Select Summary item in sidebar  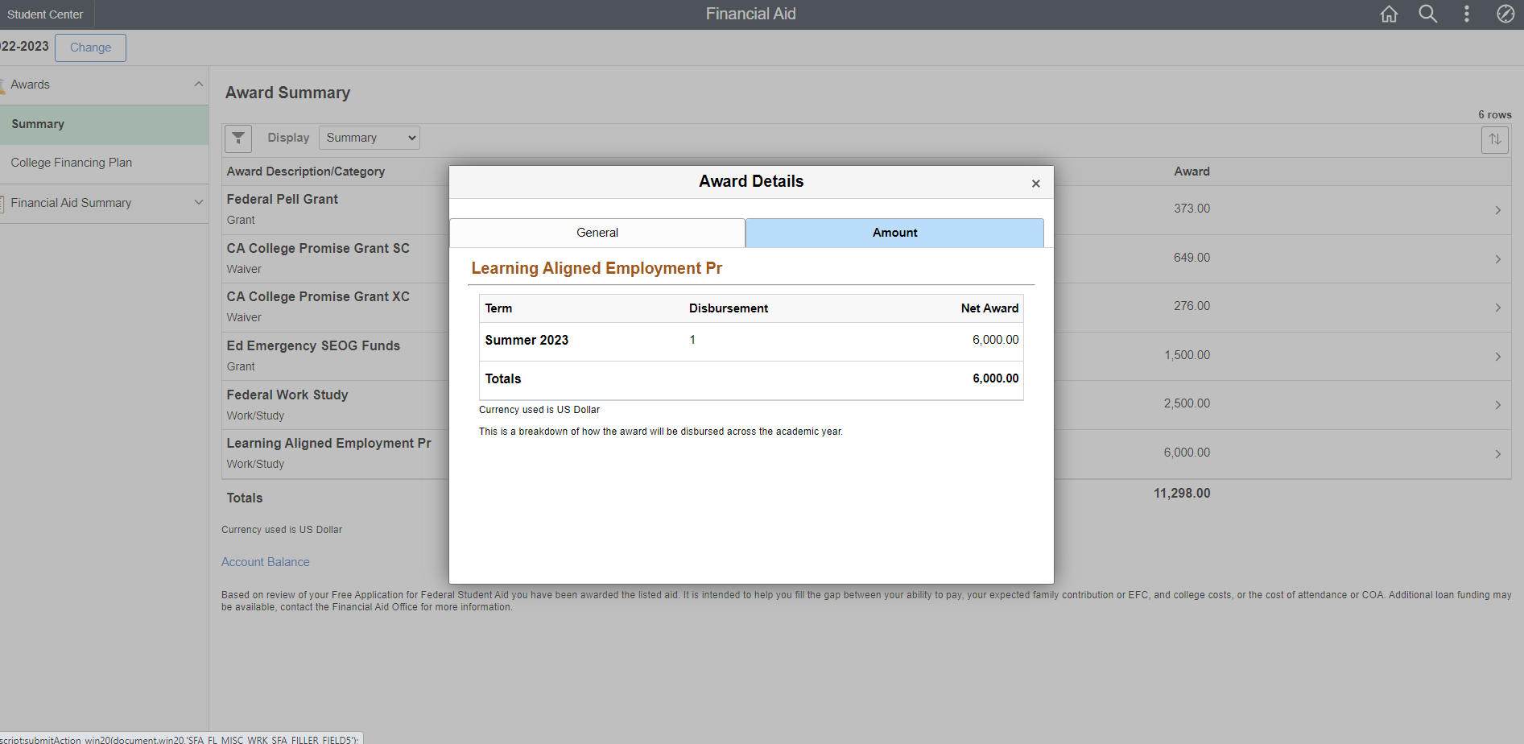[38, 124]
